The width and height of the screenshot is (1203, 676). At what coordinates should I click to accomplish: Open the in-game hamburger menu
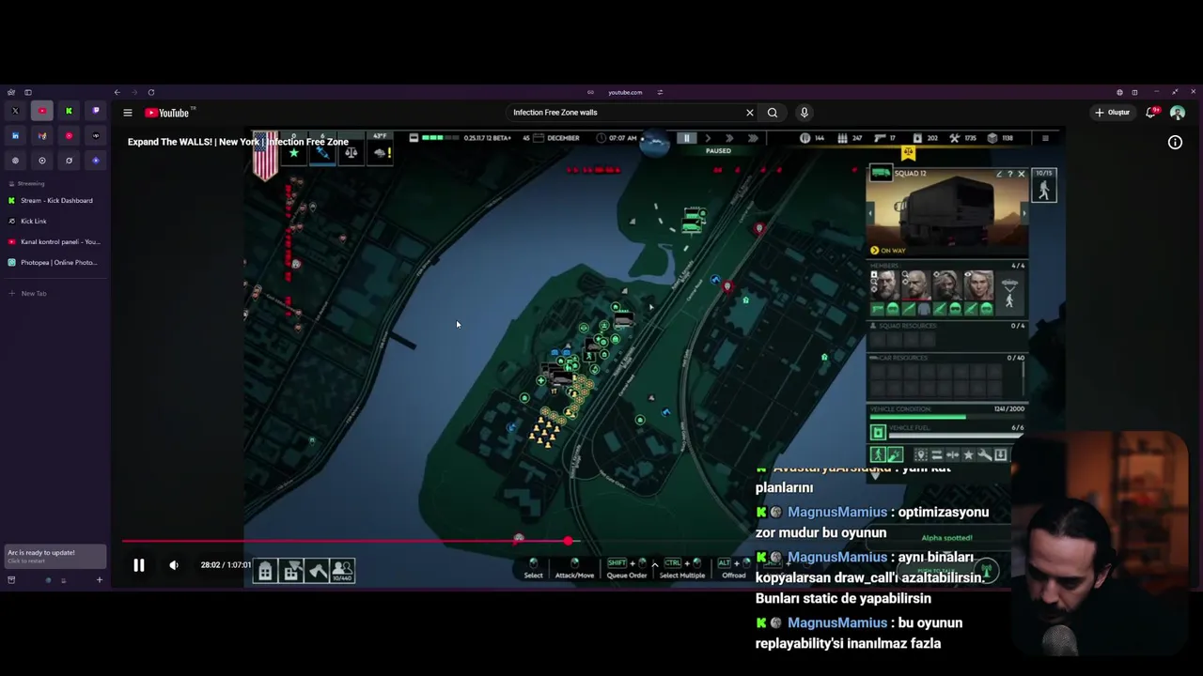click(1045, 138)
